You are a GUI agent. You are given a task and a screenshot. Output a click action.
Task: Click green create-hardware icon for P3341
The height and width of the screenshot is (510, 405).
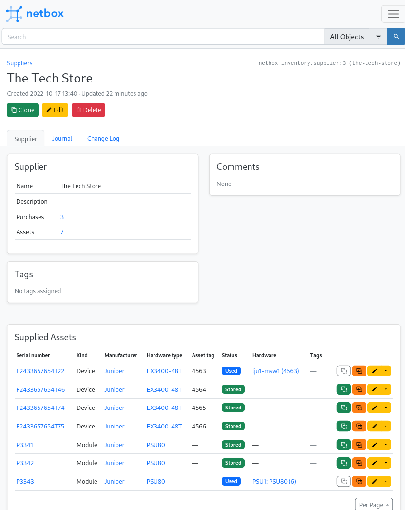tap(344, 445)
